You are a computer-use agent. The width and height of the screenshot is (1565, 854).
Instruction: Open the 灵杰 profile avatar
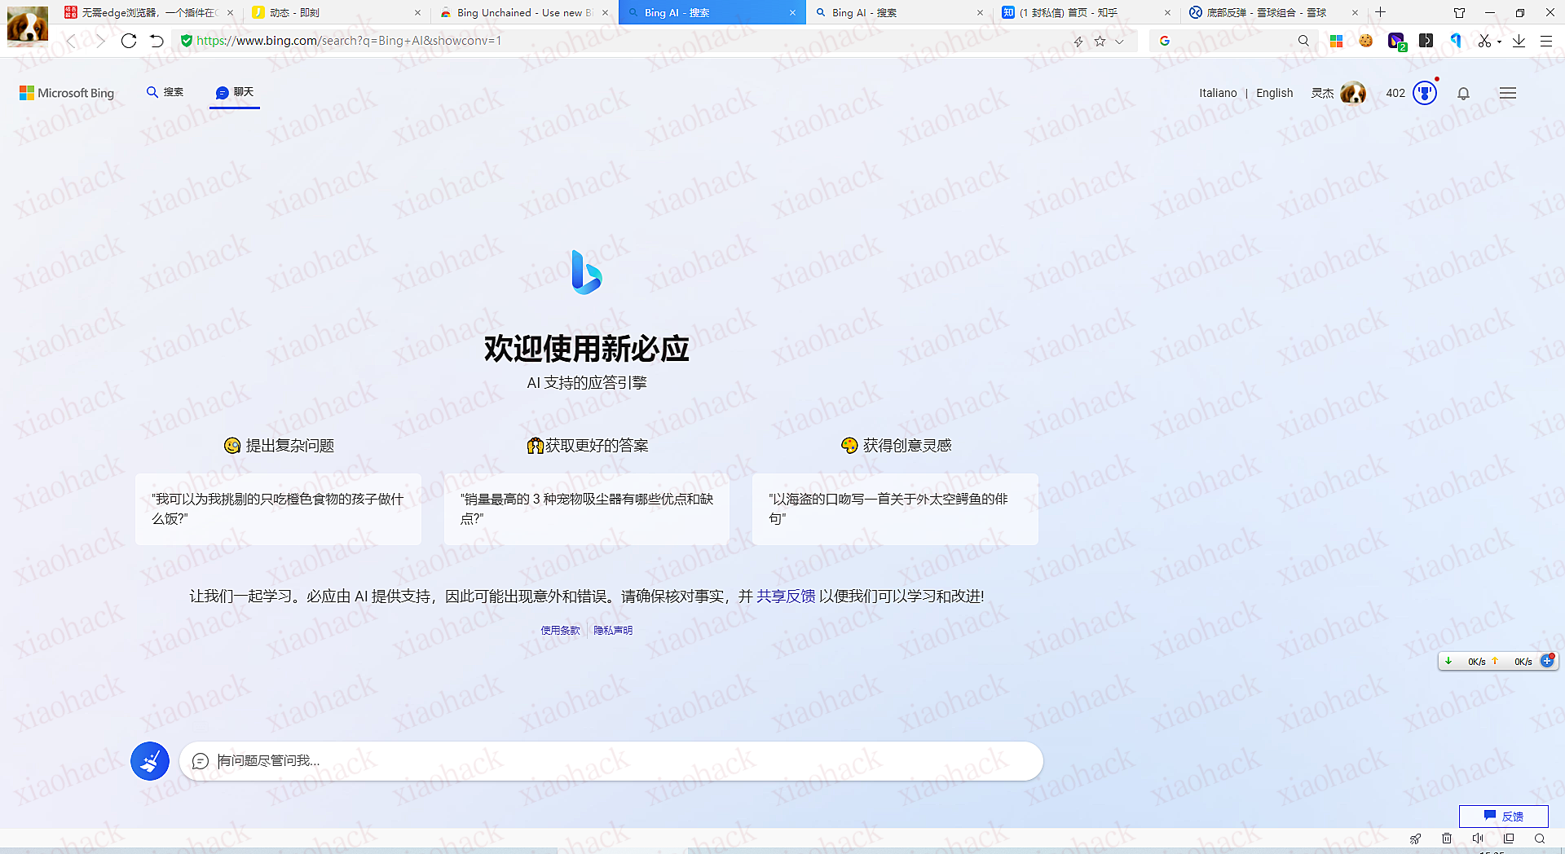point(1353,93)
